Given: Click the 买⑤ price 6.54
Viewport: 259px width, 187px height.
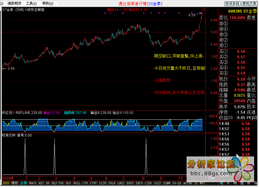Looking at the screenshot, I should (x=241, y=73).
